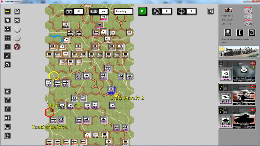Toggle the i2 information overlay
Image resolution: width=260 pixels, height=146 pixels.
7,109
